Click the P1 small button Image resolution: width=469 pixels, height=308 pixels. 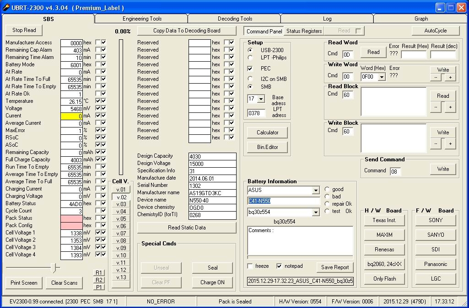99,287
